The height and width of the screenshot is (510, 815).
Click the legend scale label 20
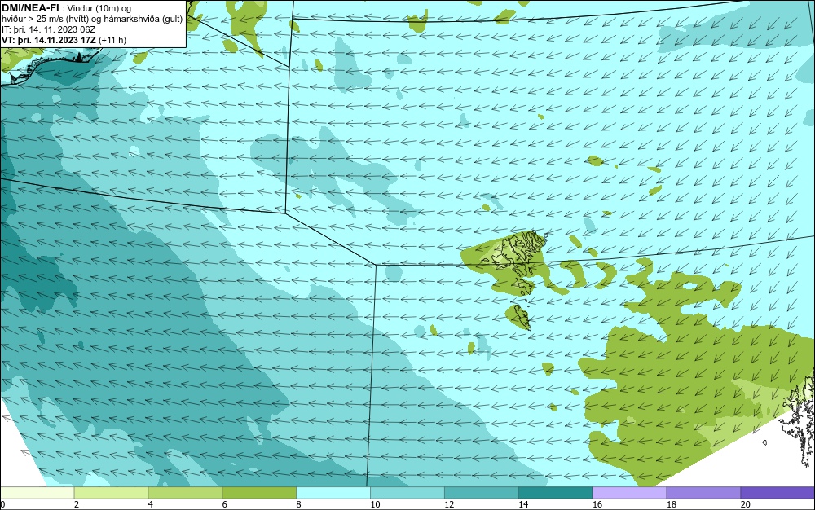746,504
